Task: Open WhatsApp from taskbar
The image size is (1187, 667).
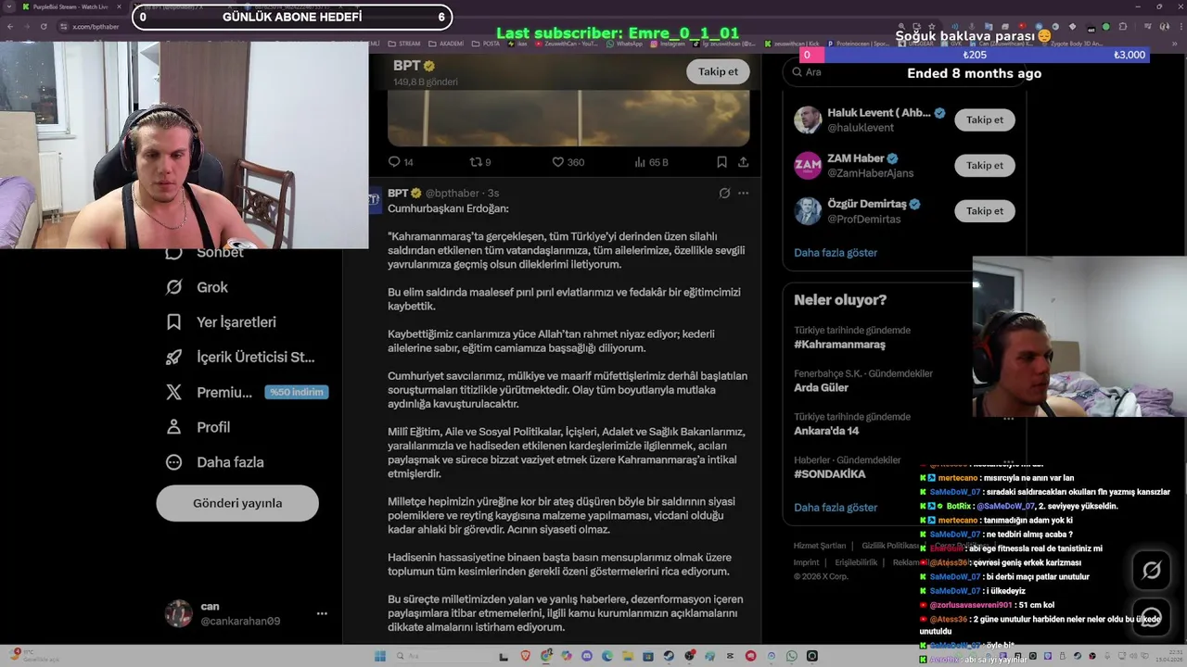Action: [x=791, y=656]
